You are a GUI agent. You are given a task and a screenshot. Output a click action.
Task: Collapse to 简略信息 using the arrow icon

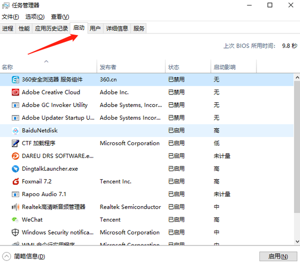pyautogui.click(x=6, y=257)
